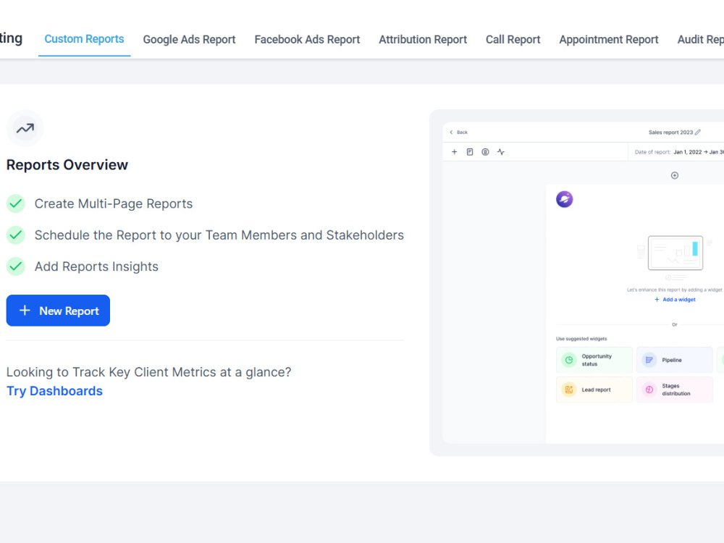Select the Call Report tab
Screen dimensions: 724x543
[513, 40]
